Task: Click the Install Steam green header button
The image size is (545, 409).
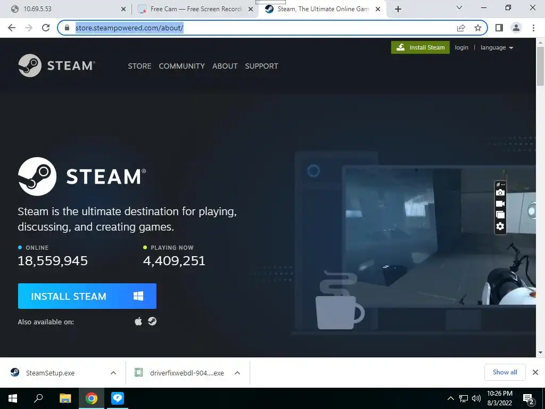Action: tap(420, 47)
